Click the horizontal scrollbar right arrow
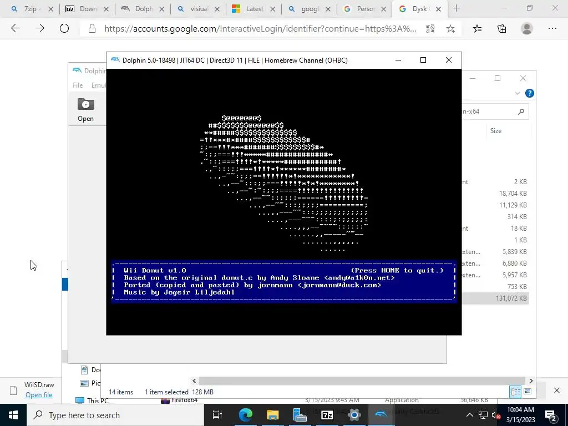568x426 pixels. 531,381
